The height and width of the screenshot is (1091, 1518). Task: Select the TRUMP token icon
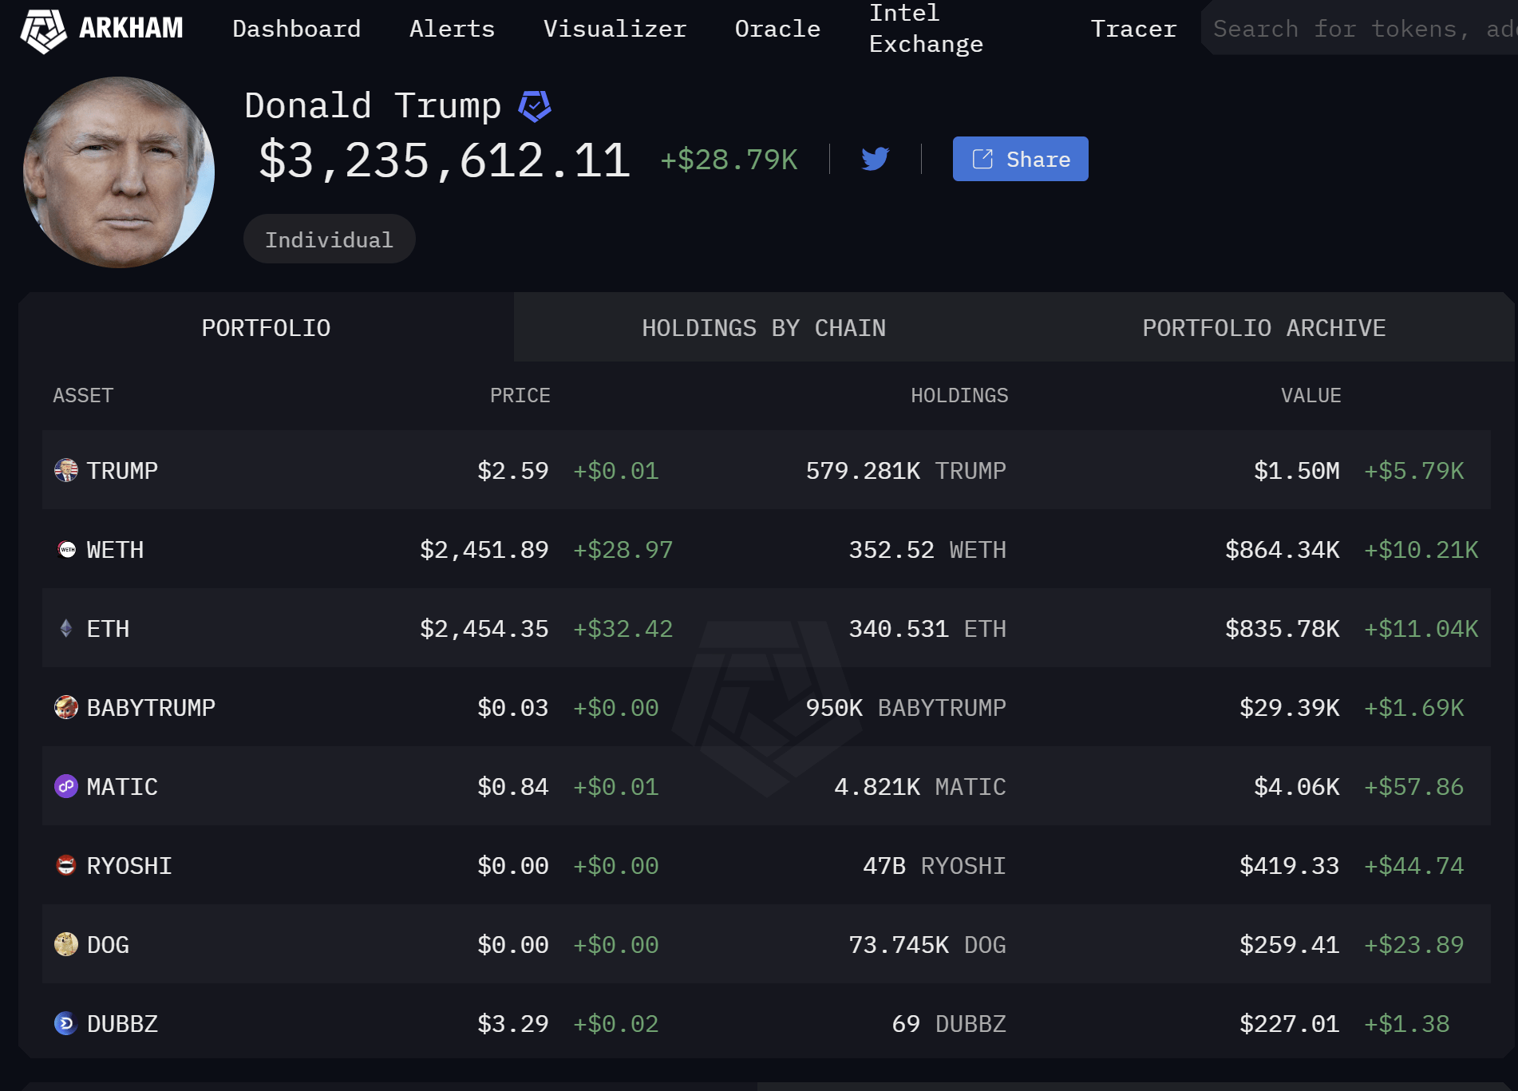(65, 470)
